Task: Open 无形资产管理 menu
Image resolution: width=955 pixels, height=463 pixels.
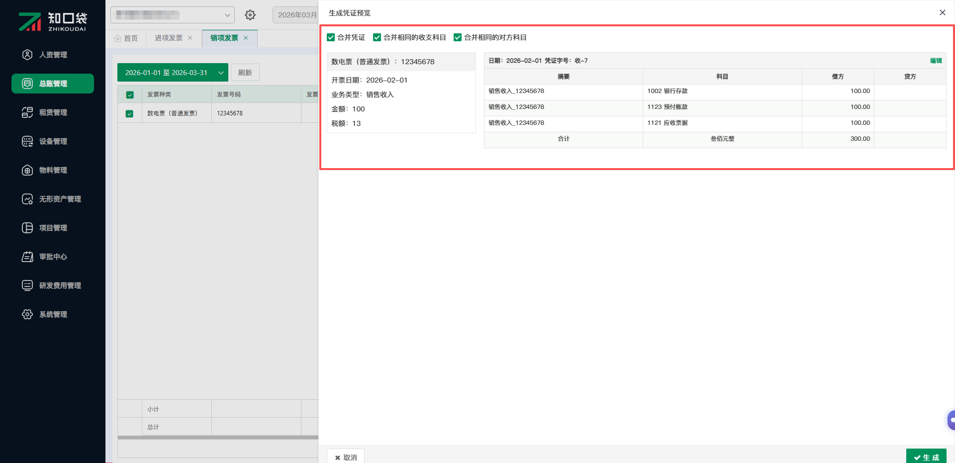Action: point(53,199)
